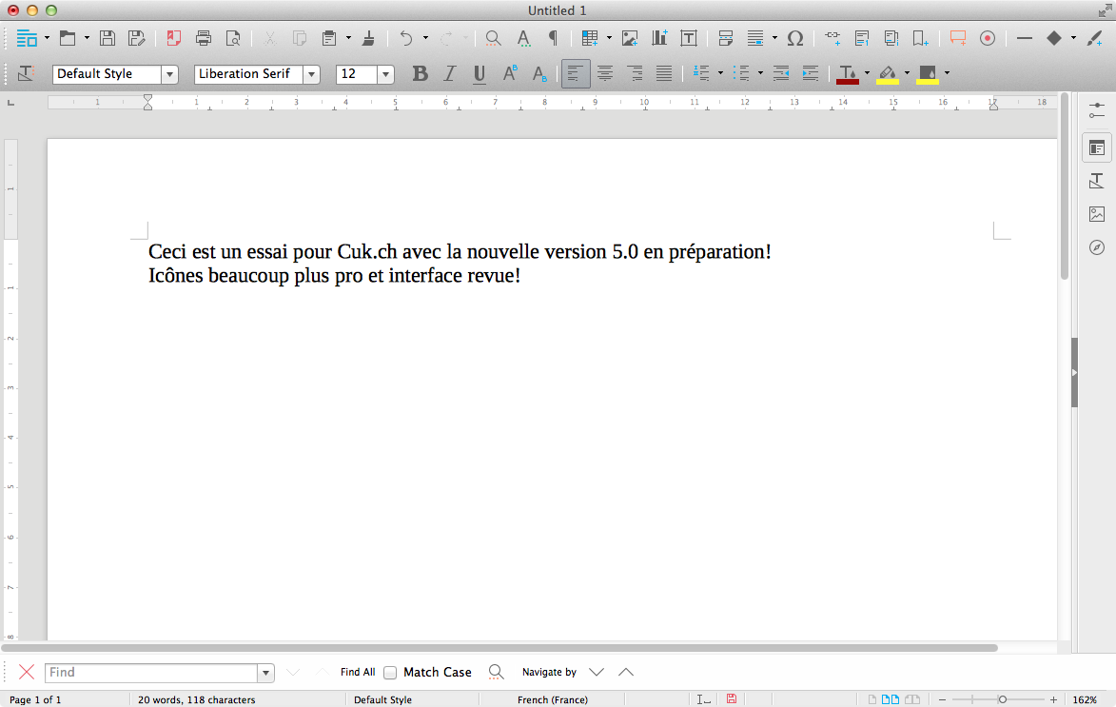The width and height of the screenshot is (1116, 707).
Task: Open the sidebar Gallery tab
Action: pos(1097,214)
